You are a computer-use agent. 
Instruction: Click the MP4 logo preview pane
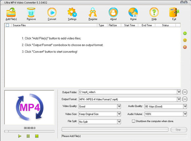(29, 107)
